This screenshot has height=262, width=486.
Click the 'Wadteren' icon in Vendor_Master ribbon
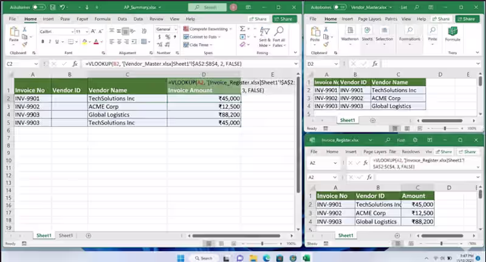tap(350, 30)
